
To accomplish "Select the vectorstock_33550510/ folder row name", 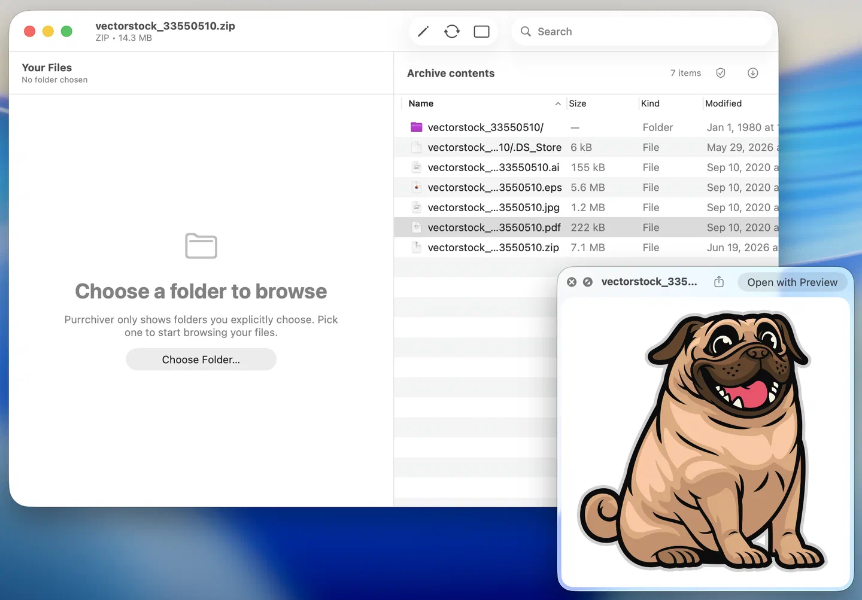I will tap(485, 127).
